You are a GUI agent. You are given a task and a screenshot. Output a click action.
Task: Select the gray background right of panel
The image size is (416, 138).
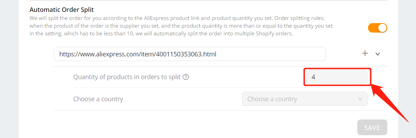pyautogui.click(x=407, y=53)
